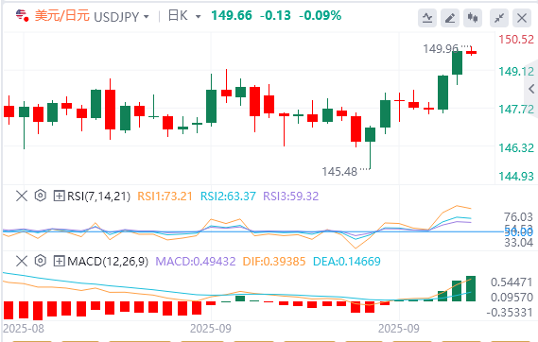Expand side panel with left chevron
Viewport: 538px width, 342px height.
[x=531, y=89]
